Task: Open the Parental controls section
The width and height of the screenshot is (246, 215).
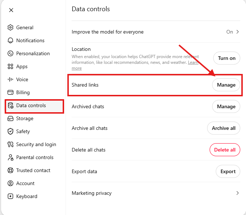Action: coord(34,158)
